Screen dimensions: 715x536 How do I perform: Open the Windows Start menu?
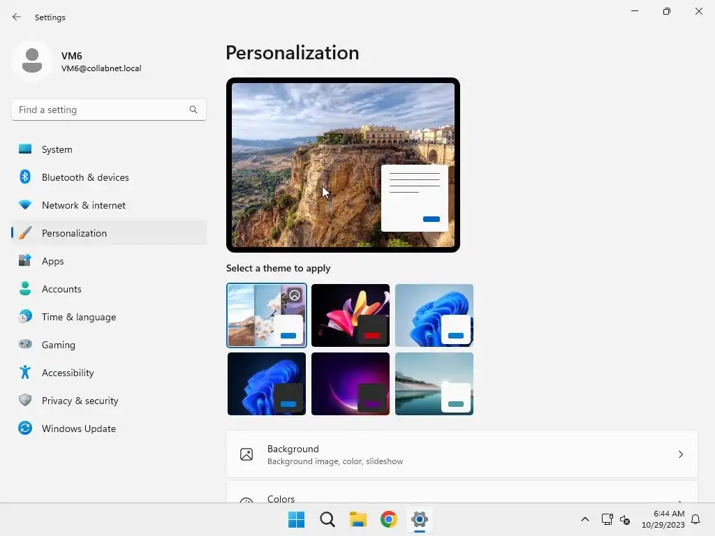[296, 519]
